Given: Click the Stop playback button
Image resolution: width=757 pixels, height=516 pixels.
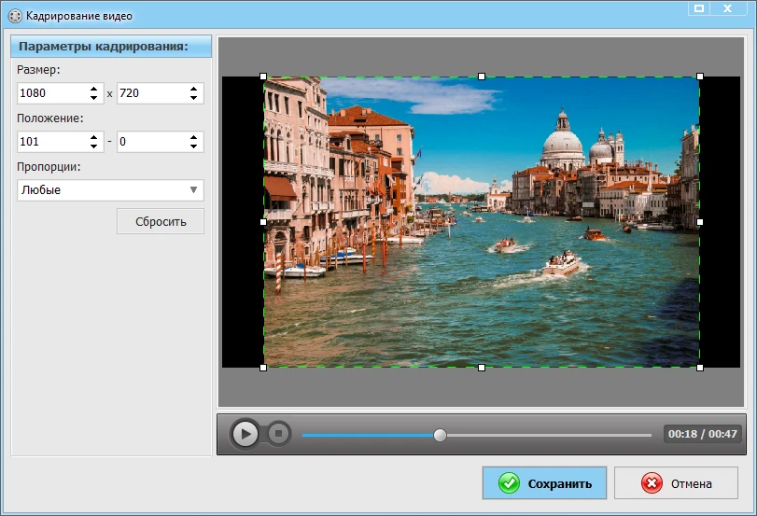Looking at the screenshot, I should (278, 434).
